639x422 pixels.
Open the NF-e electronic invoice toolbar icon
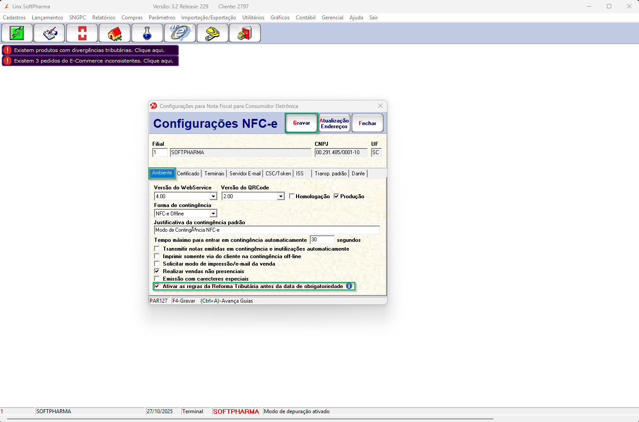(x=180, y=33)
